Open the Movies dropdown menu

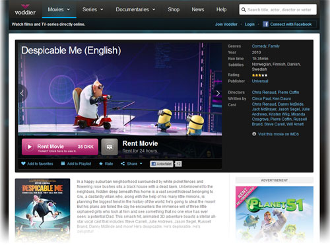[59, 9]
